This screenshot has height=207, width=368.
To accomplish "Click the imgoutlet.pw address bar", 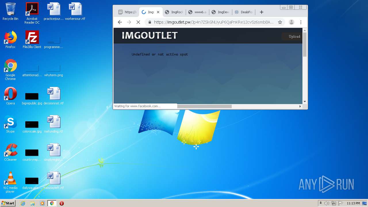I will click(214, 22).
